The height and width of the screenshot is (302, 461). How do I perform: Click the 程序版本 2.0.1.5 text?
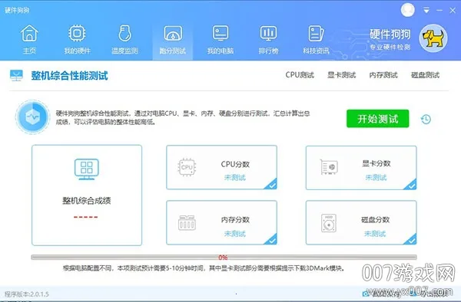click(27, 294)
